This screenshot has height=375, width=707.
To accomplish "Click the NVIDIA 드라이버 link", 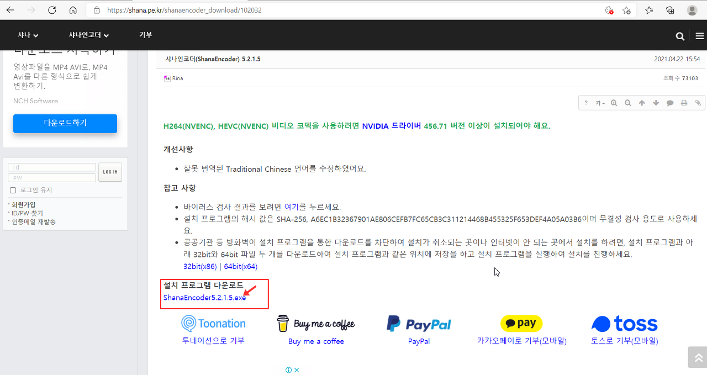I will click(392, 126).
